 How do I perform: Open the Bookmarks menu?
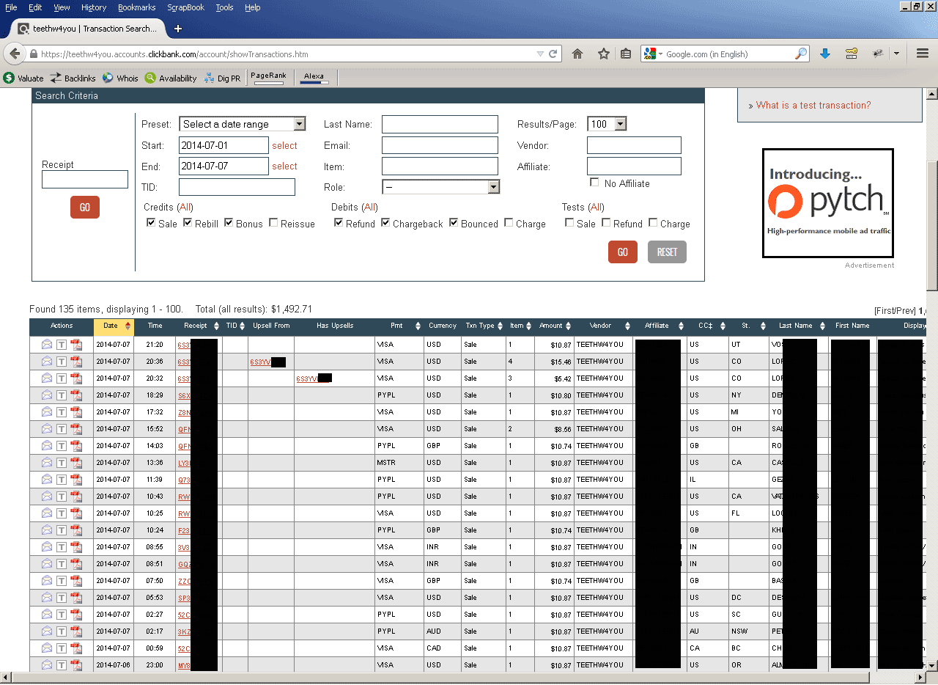136,7
